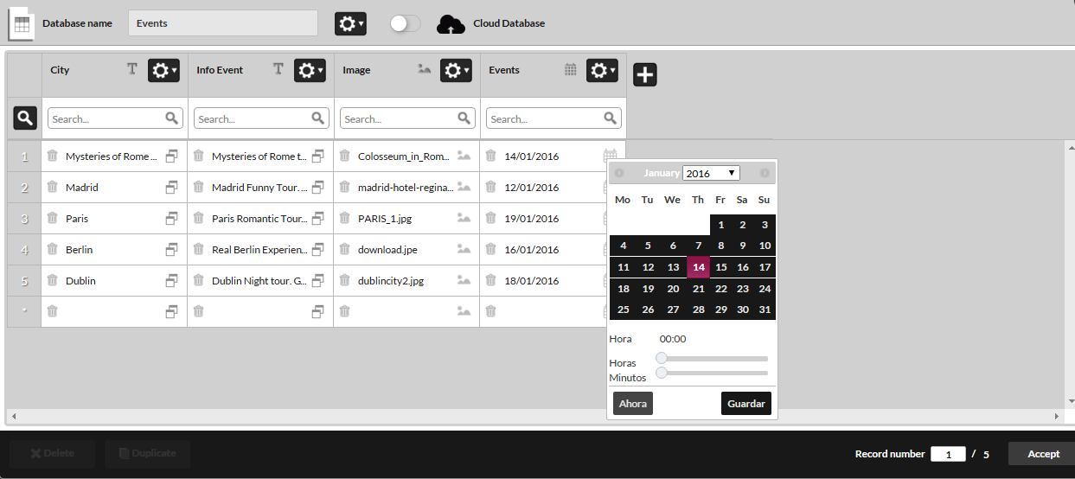Open Info Event column settings gear

pos(310,70)
